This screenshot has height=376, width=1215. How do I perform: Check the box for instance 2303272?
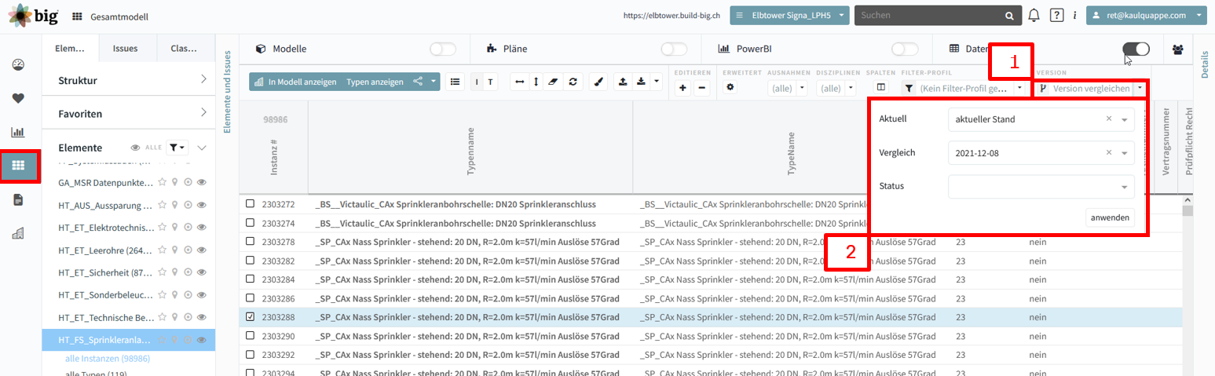pos(250,203)
